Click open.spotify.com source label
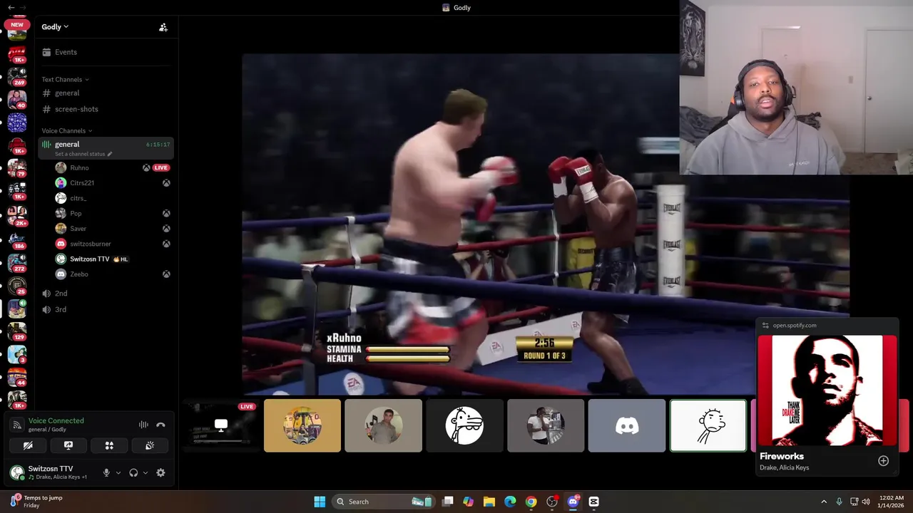The height and width of the screenshot is (513, 913). pyautogui.click(x=795, y=326)
